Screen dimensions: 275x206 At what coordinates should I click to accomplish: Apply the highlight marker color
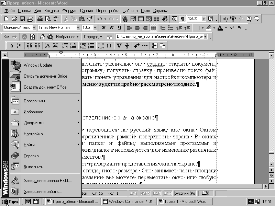(x=209, y=28)
